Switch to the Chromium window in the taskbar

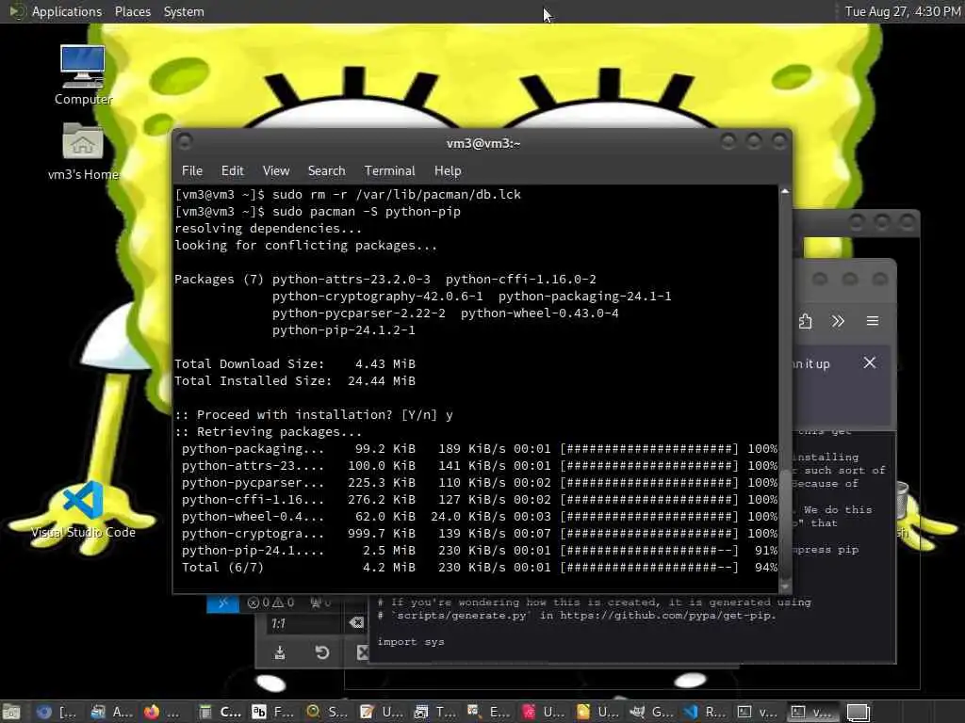[x=56, y=712]
